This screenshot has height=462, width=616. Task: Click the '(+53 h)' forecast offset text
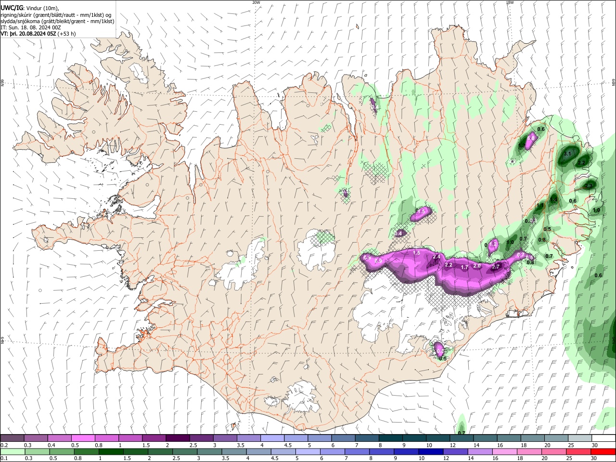pos(66,34)
